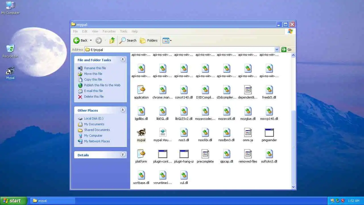The image size is (364, 205).
Task: Go up one folder level
Action: click(112, 40)
